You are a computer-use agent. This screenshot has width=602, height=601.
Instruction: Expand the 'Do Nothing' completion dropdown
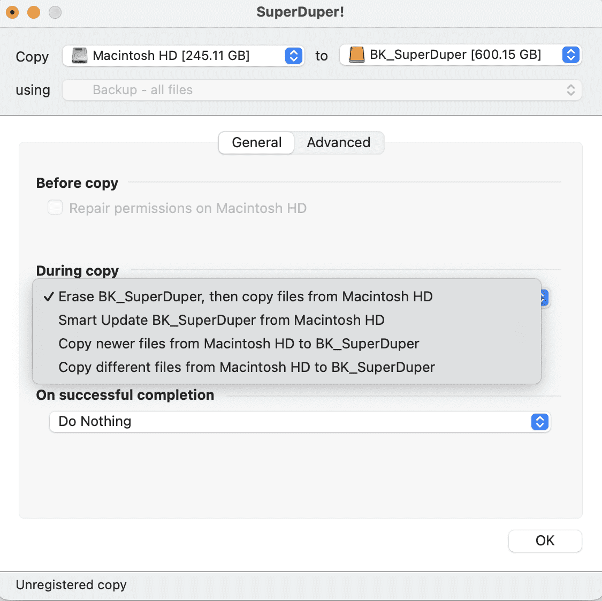click(x=300, y=422)
